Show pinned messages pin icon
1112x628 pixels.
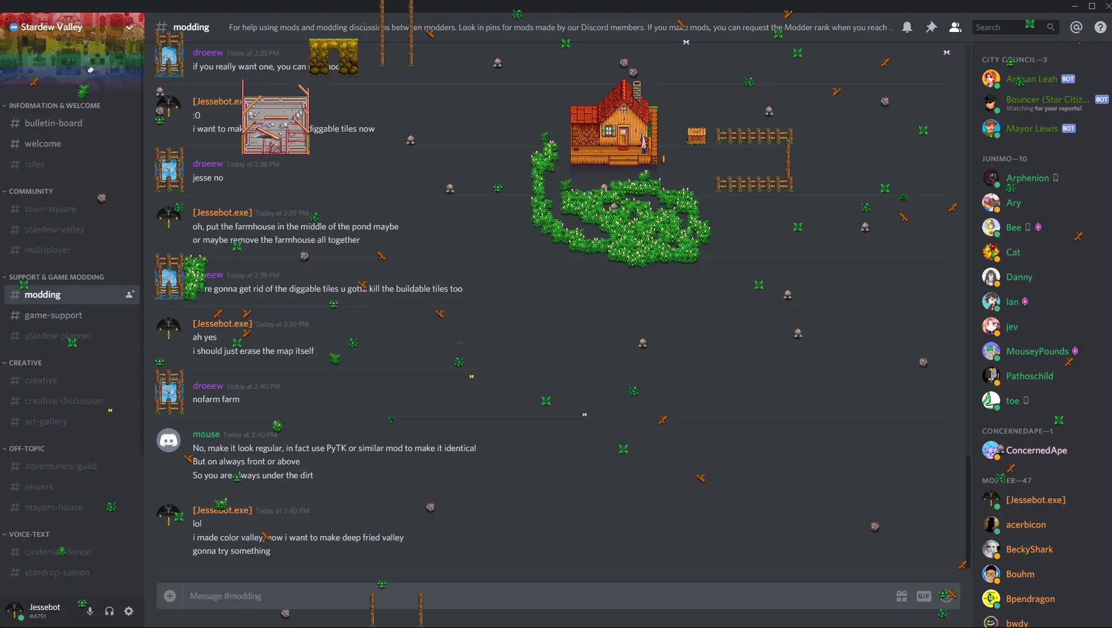click(x=931, y=27)
